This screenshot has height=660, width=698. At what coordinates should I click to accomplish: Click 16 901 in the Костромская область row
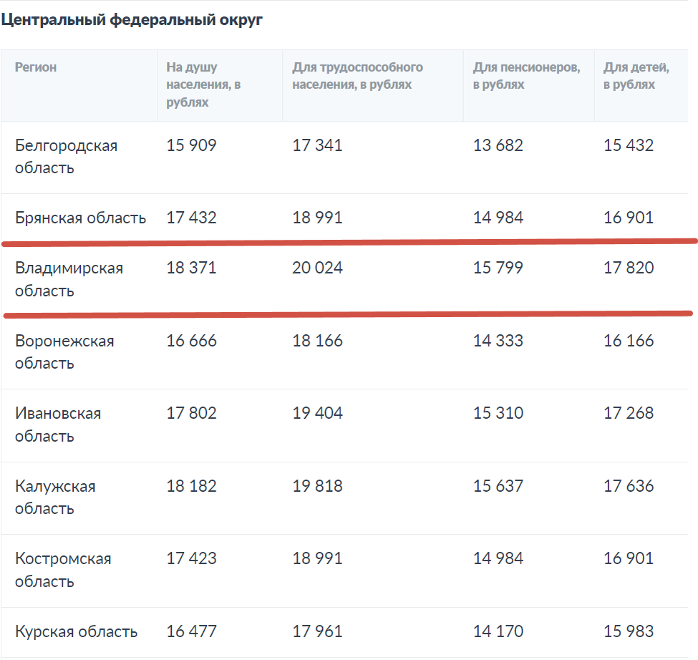pos(629,558)
